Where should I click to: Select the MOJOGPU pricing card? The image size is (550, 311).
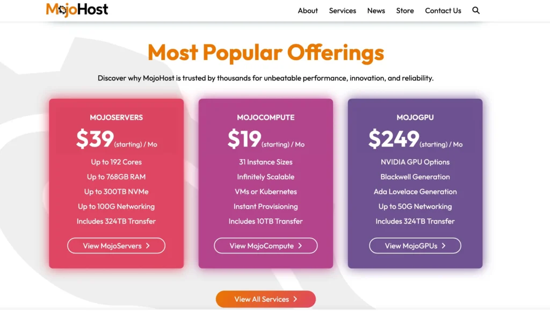coord(415,183)
